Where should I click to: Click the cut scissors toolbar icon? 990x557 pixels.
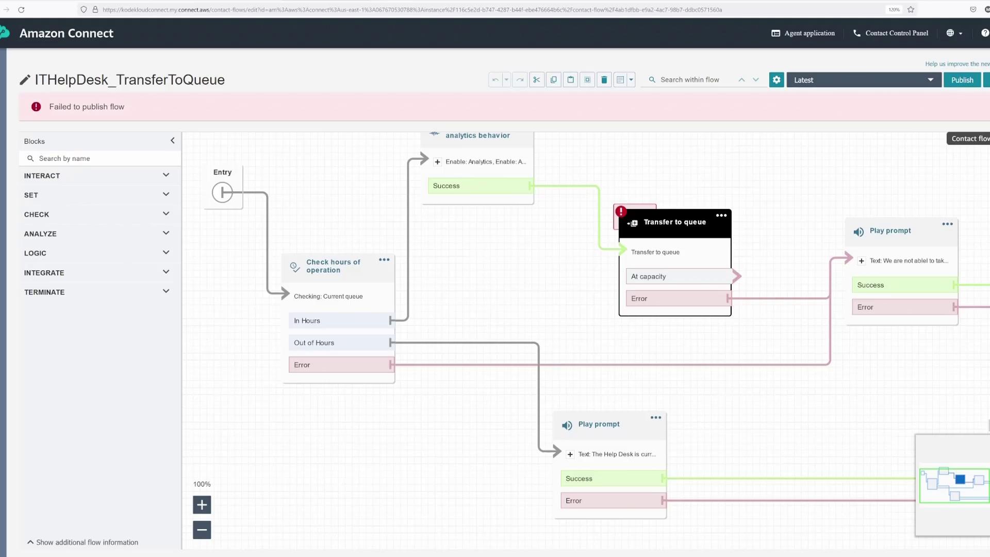click(x=536, y=80)
